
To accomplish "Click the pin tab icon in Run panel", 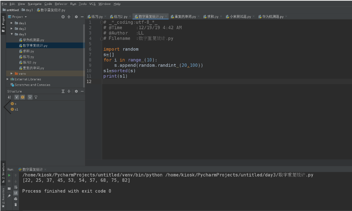I will [x=9, y=196].
